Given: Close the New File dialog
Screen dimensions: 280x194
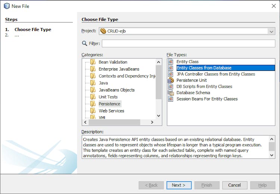Looking at the screenshot, I should 274,6.
